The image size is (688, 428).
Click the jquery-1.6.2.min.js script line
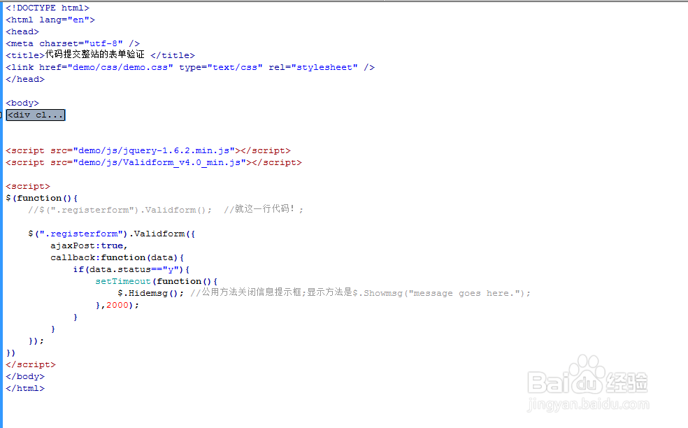(x=148, y=150)
